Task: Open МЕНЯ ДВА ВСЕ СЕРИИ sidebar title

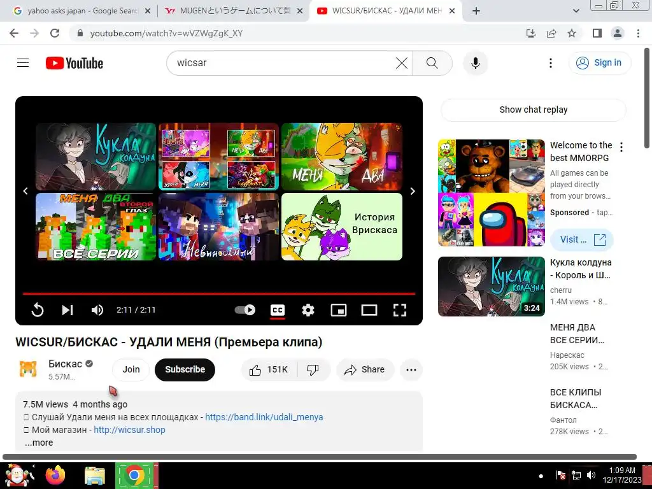Action: click(577, 334)
